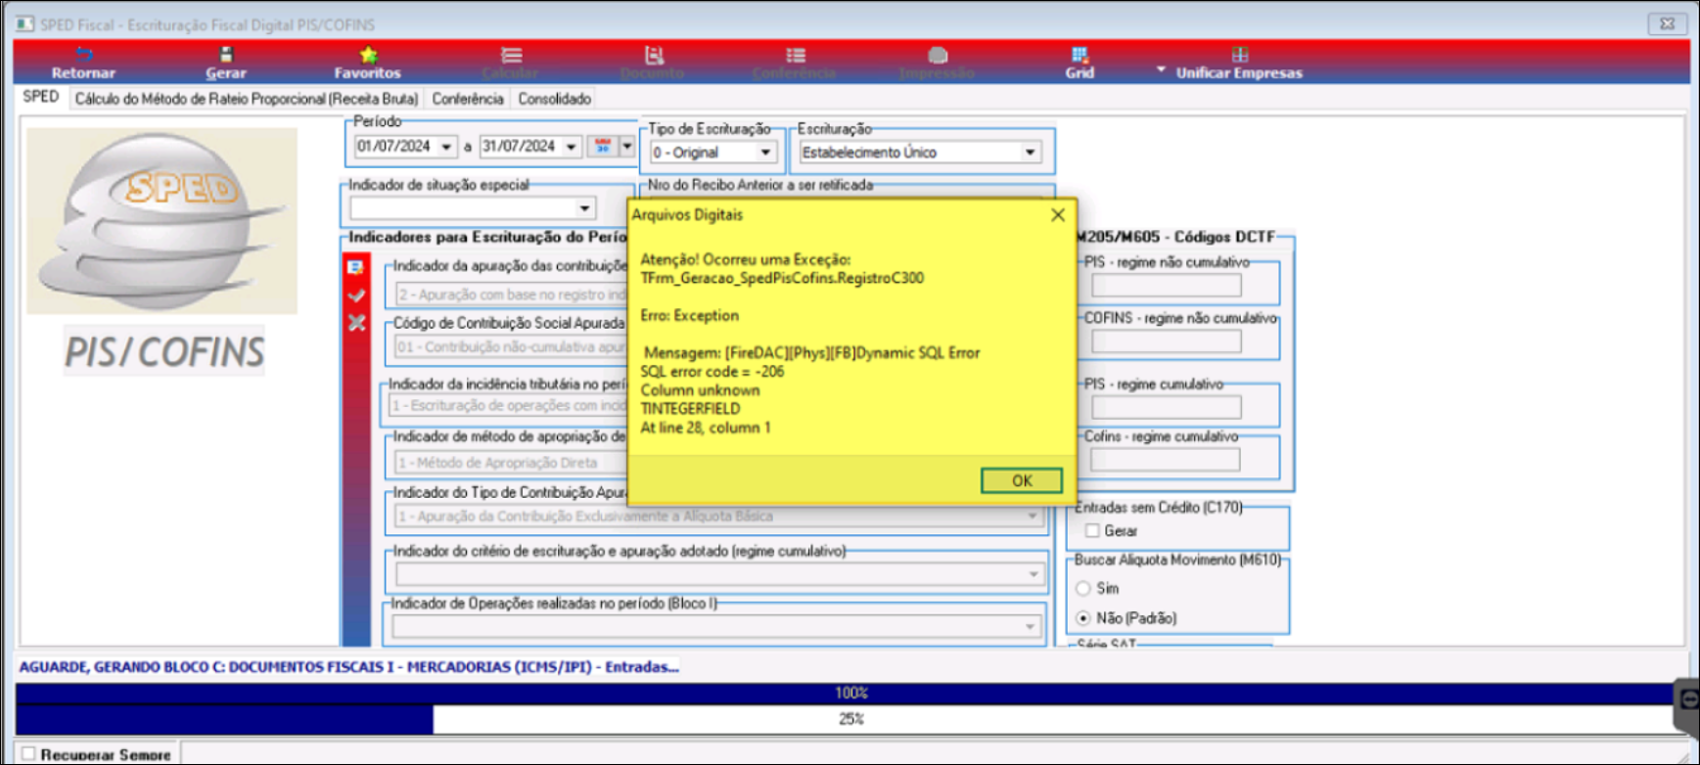Open the critério de escrituração regime cumulativo dropdown

1033,574
